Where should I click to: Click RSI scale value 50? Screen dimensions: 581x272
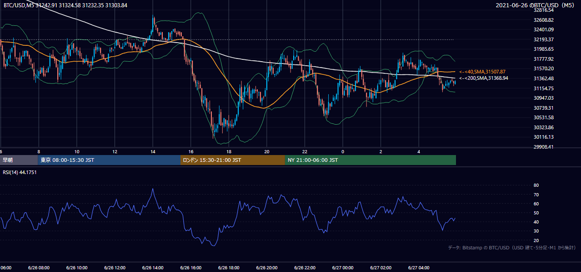[x=536, y=213]
